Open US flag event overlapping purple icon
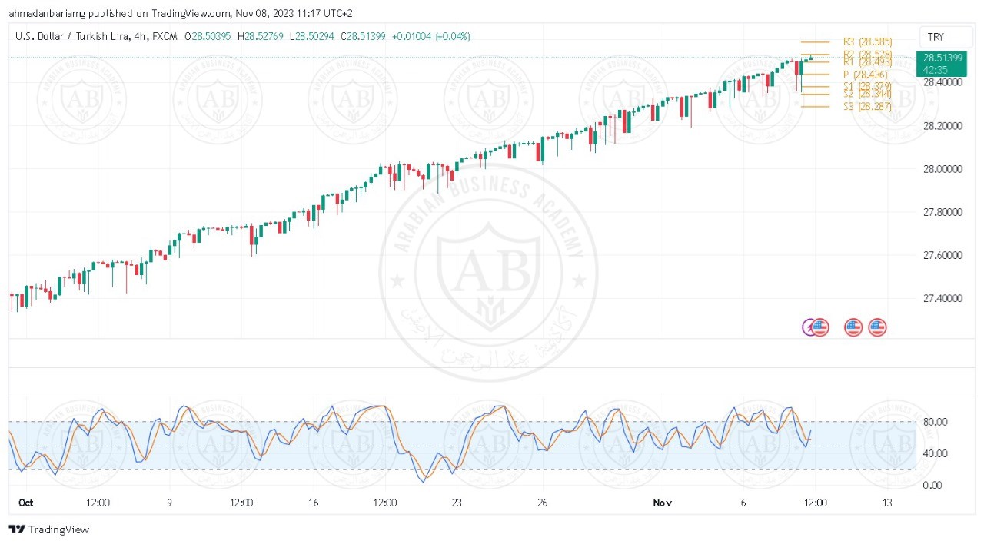984x544 pixels. tap(820, 327)
